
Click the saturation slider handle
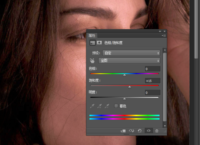tap(130, 87)
